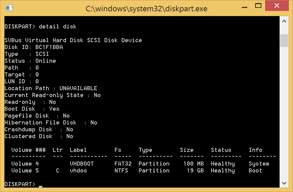Click the 'Size' column header
The image size is (293, 192).
(x=187, y=150)
